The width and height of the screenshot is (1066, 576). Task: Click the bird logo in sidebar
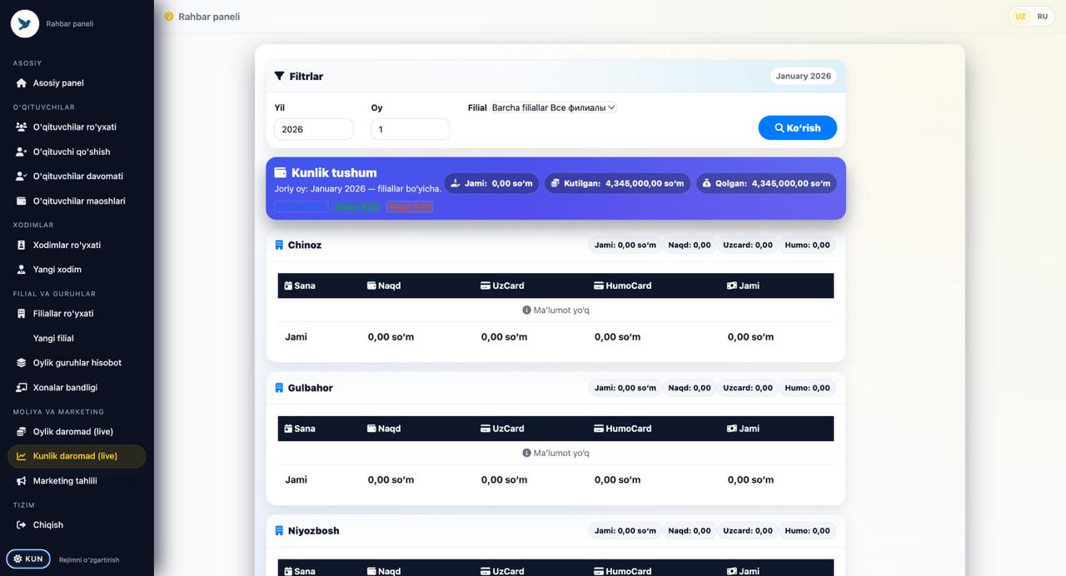click(25, 24)
